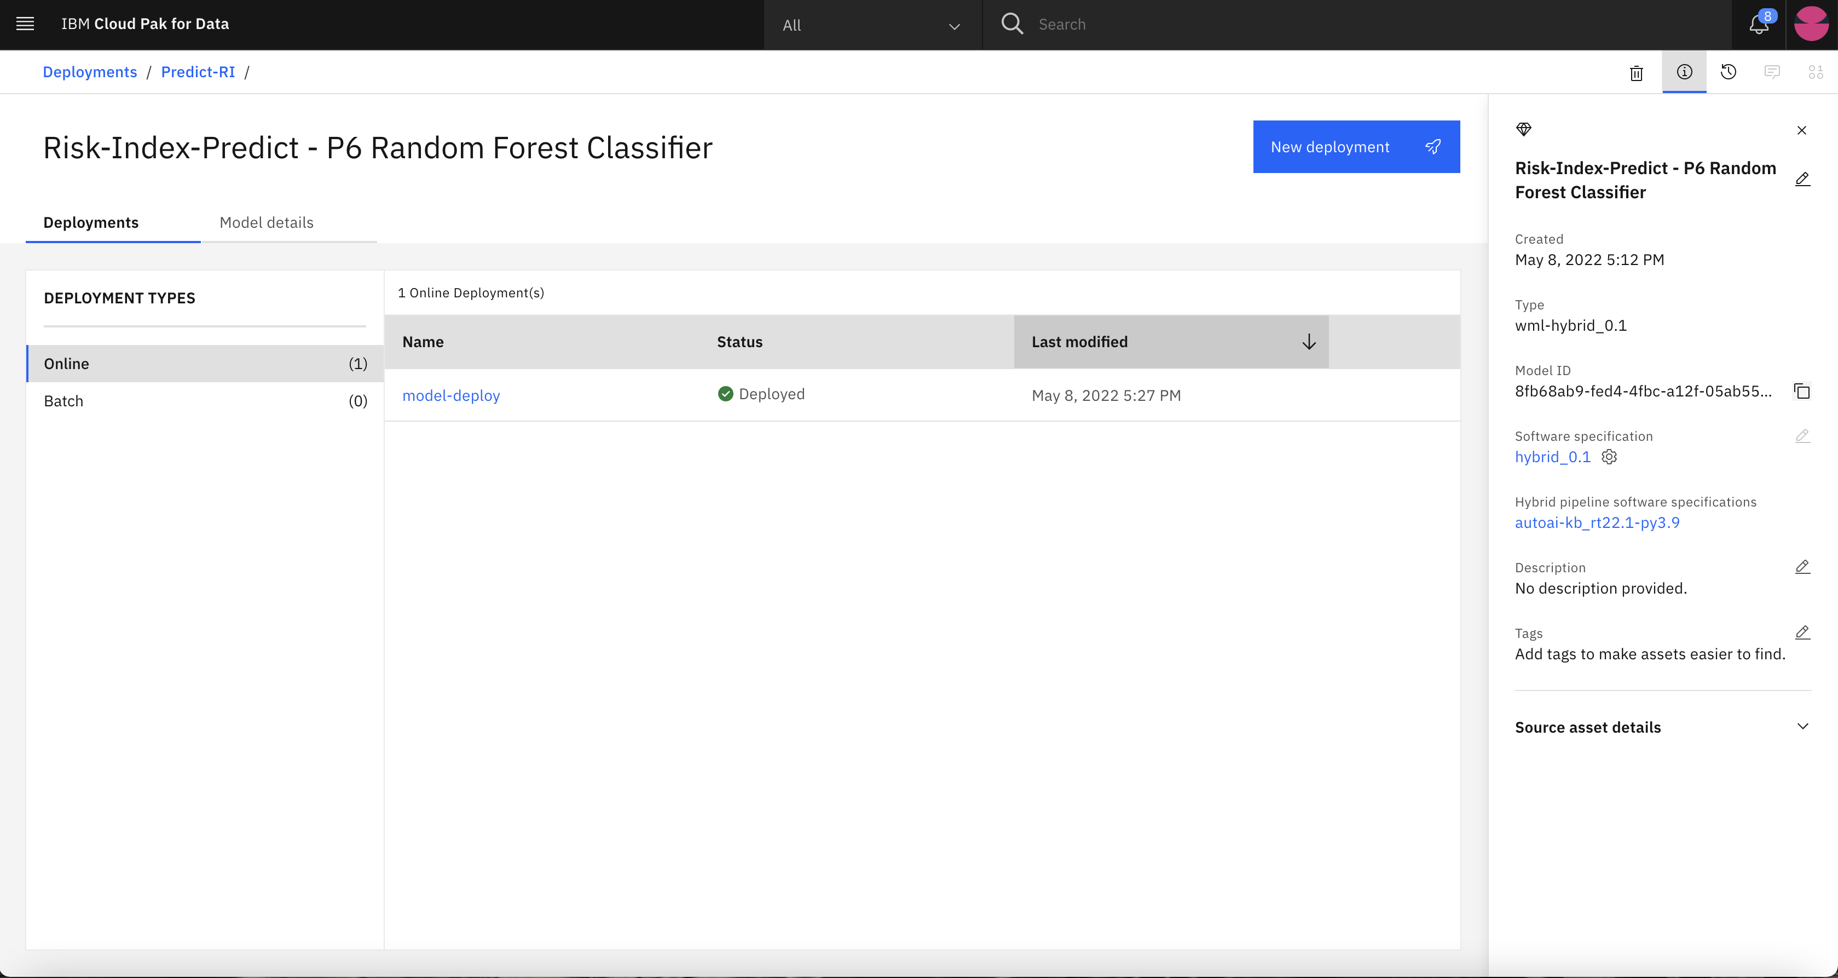This screenshot has width=1838, height=978.
Task: Open autoai-kb_rt22.1-py3.9 link
Action: (1597, 522)
